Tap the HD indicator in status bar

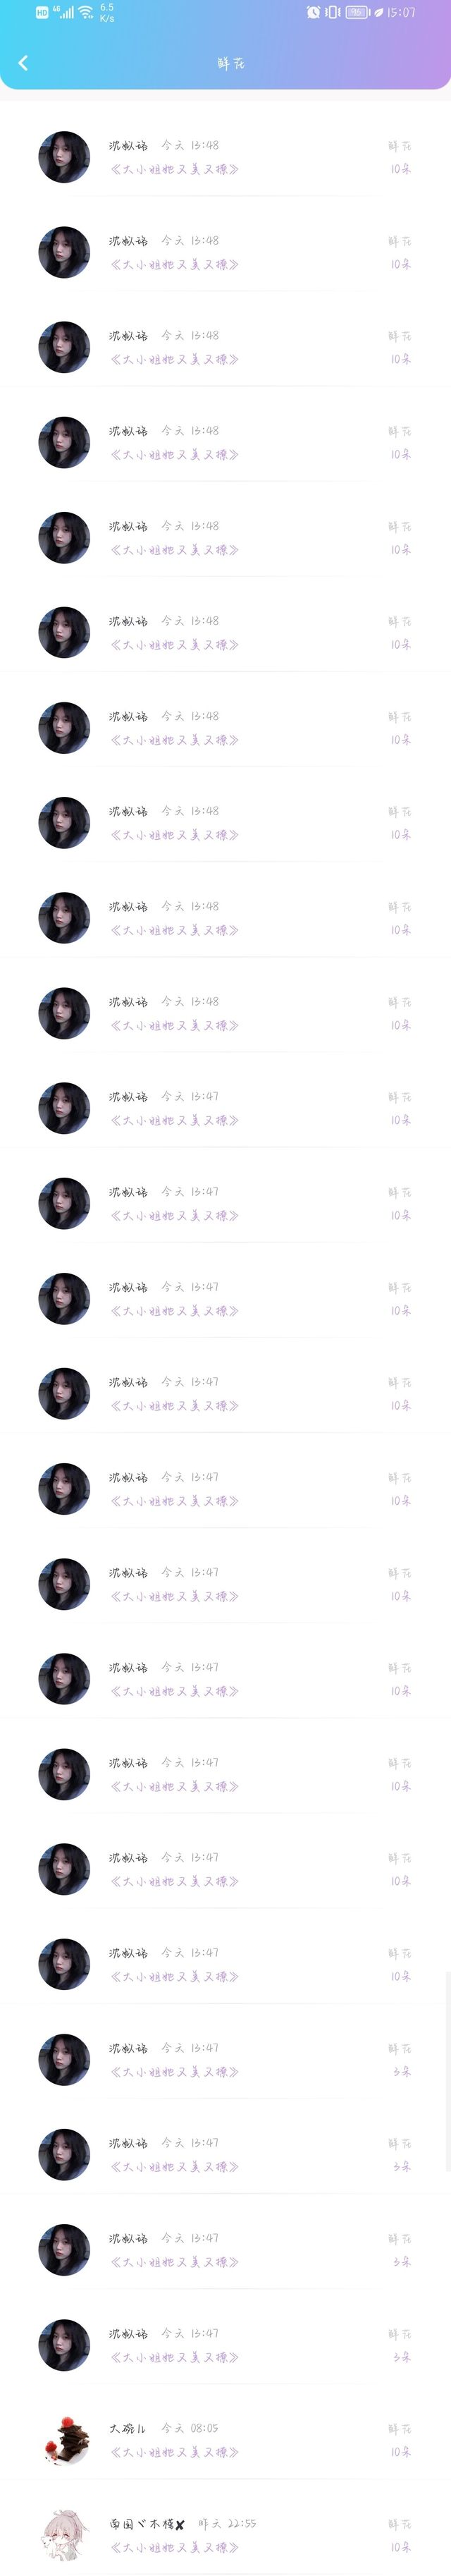41,13
